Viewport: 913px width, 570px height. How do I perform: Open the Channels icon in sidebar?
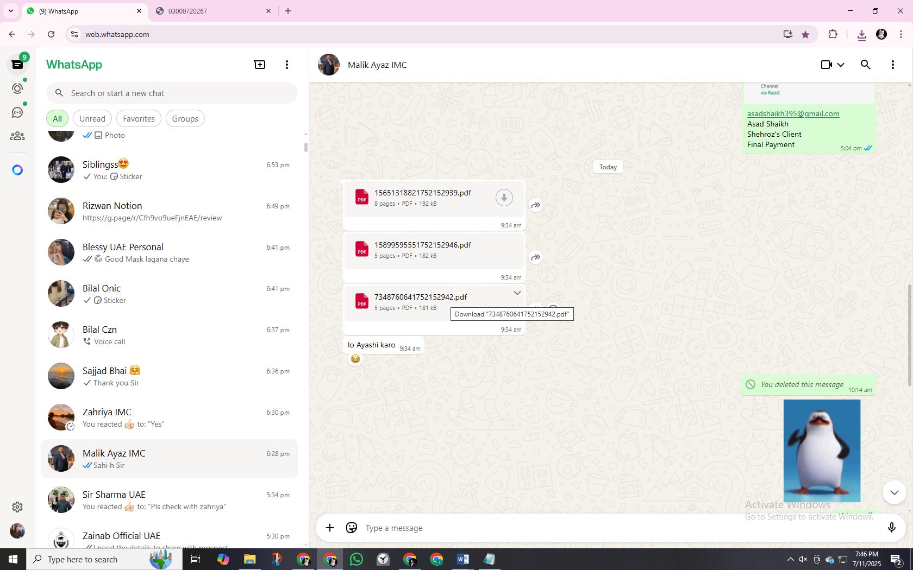coord(17,112)
